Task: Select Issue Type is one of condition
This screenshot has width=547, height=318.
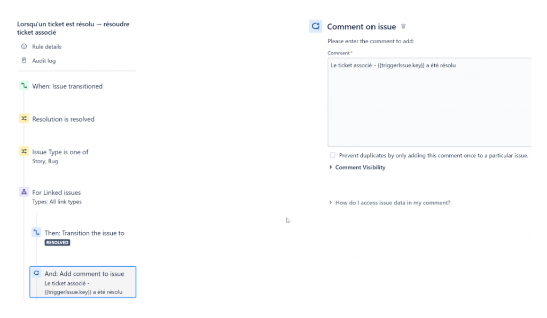Action: [60, 156]
